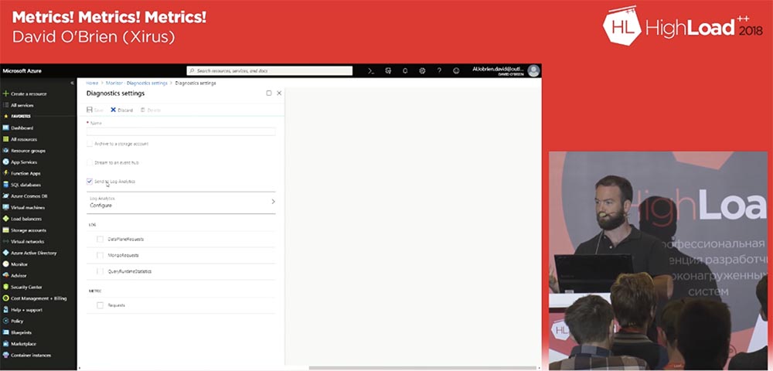Image resolution: width=773 pixels, height=371 pixels.
Task: Go to Monitor - Diagnostics settings breadcrumb
Action: [x=137, y=83]
